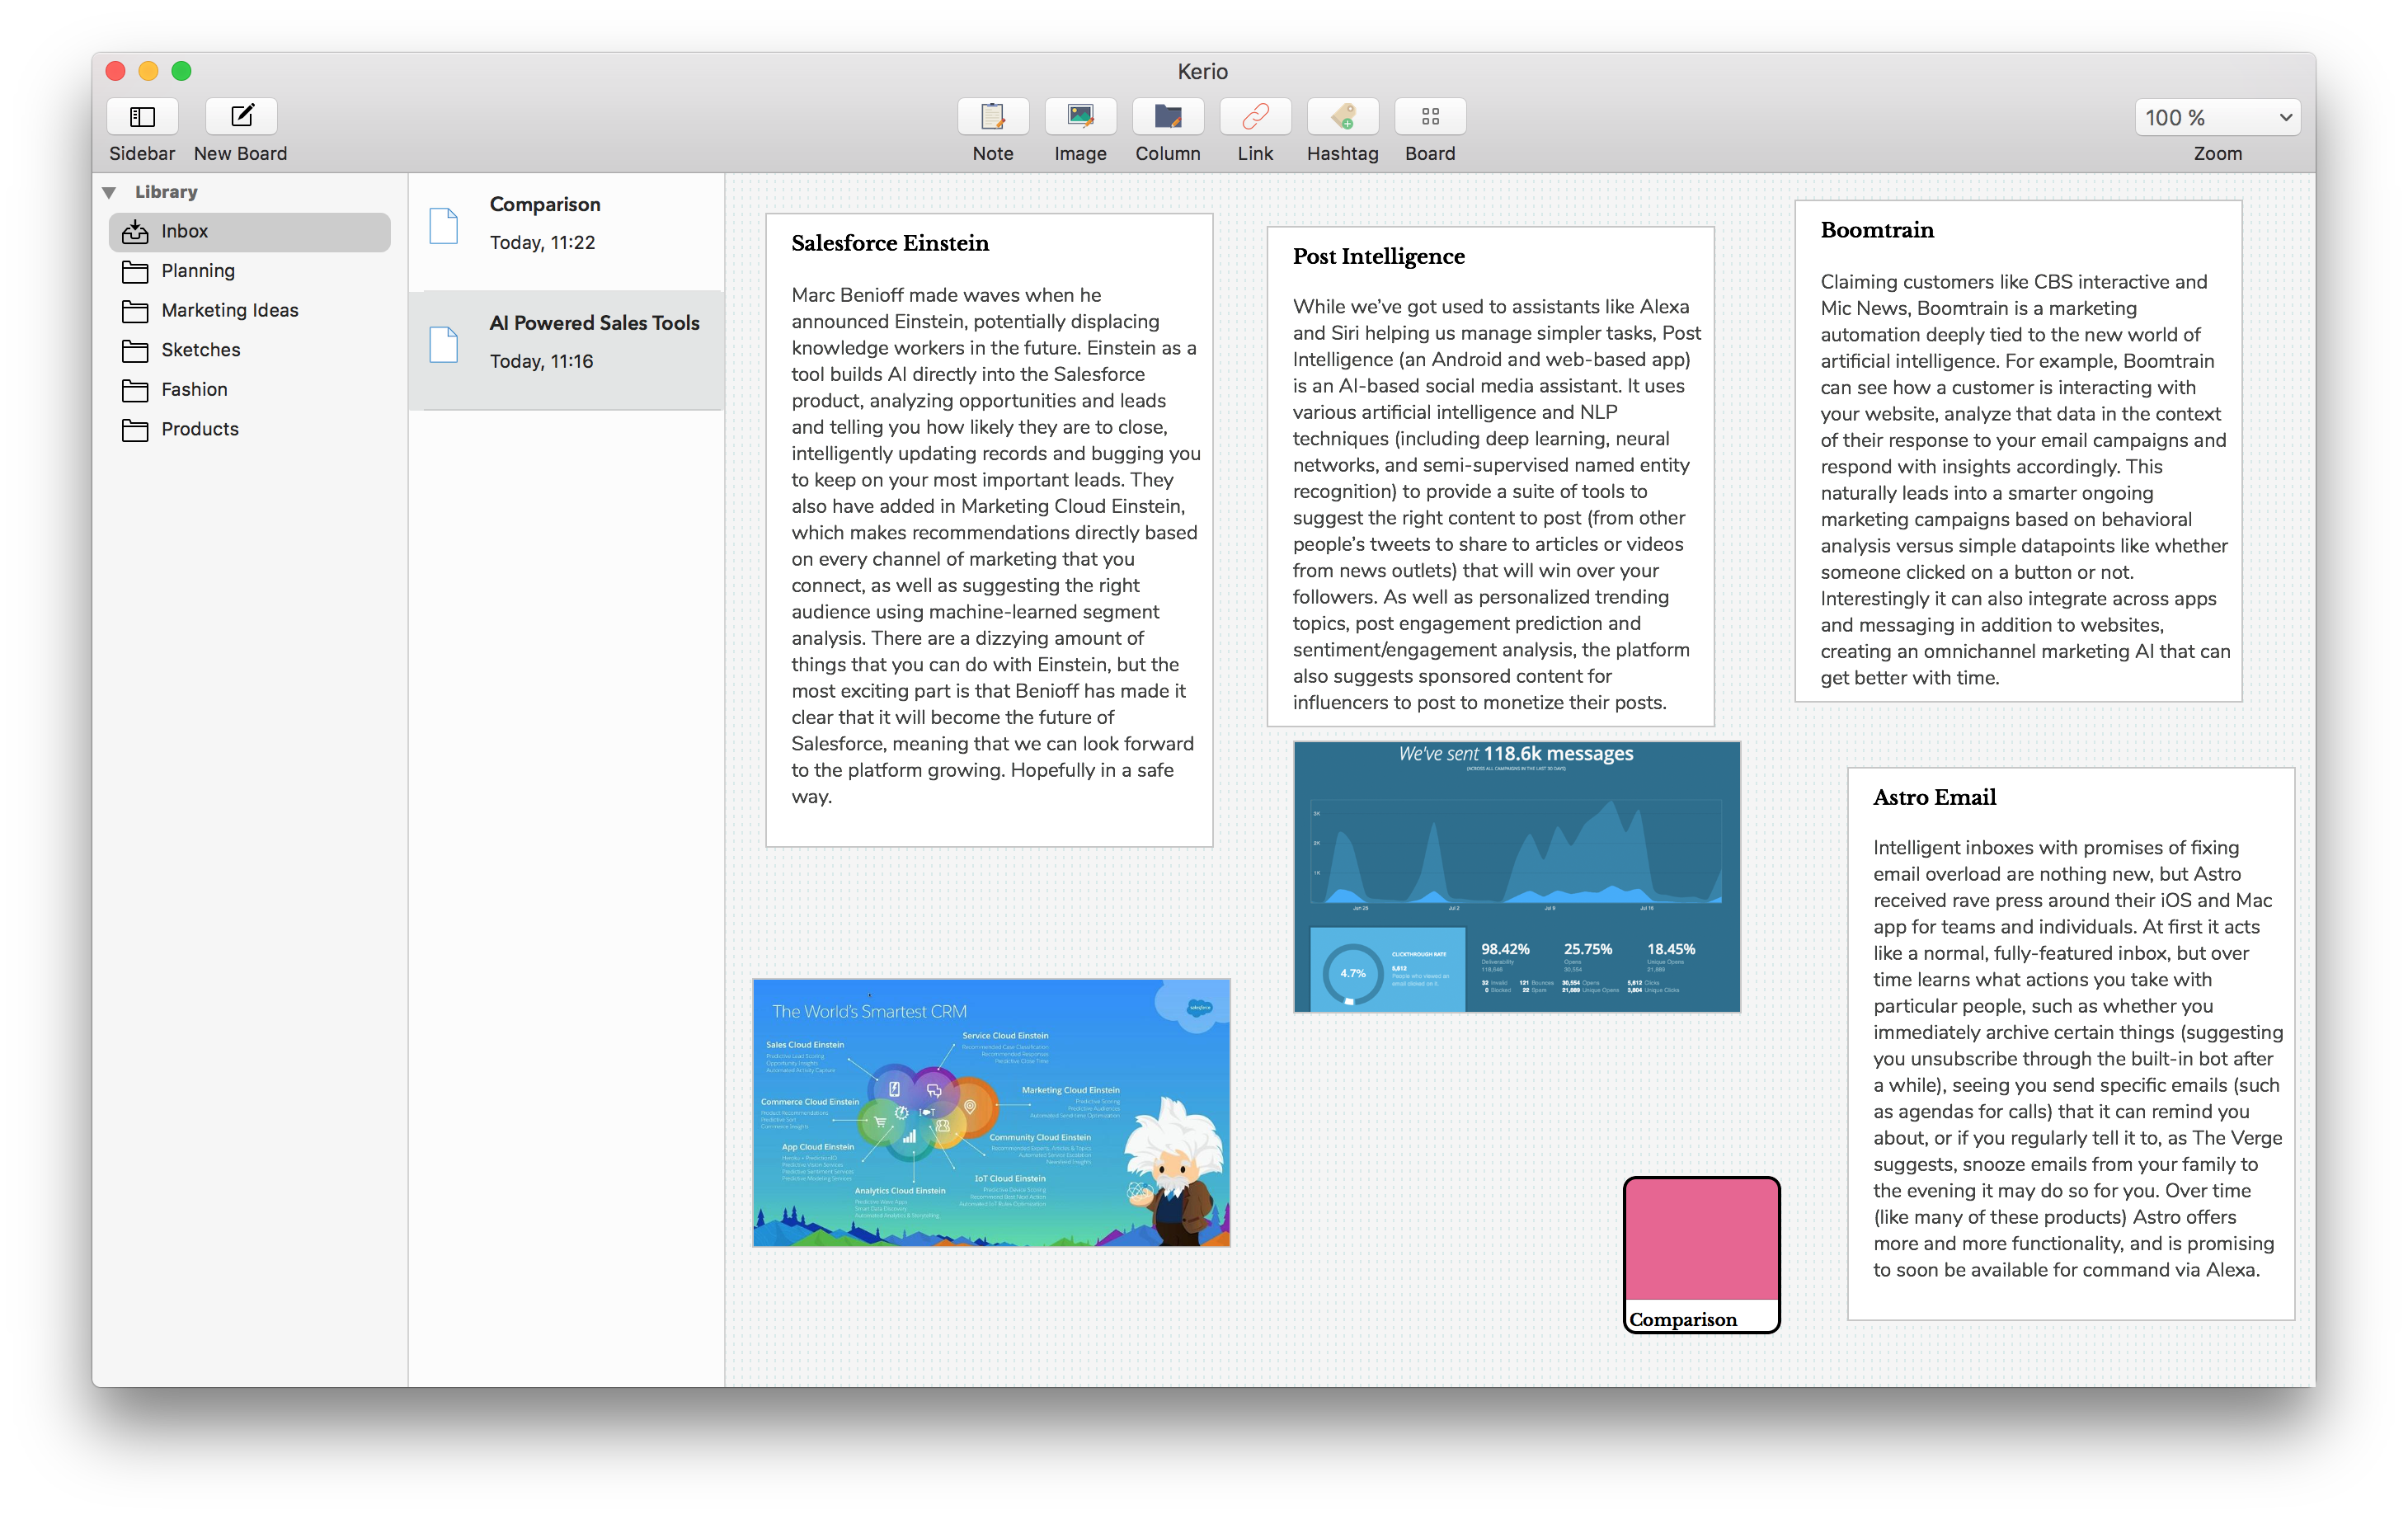Click the Products folder icon
Screen dimensions: 2408x1519
point(135,430)
